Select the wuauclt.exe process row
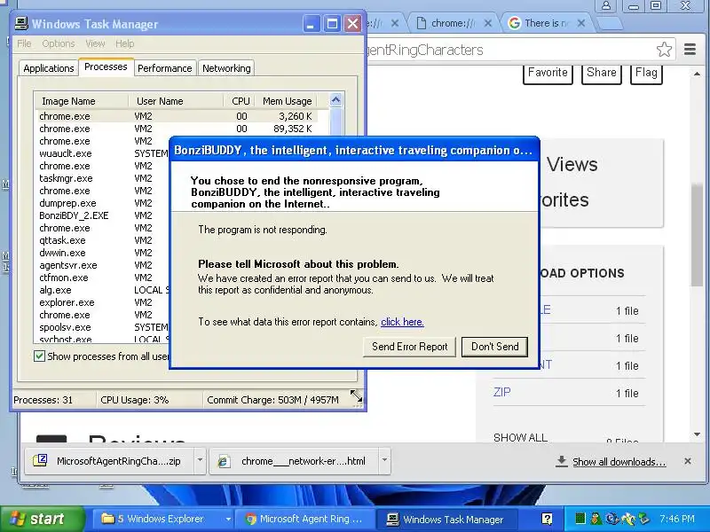 [102, 153]
